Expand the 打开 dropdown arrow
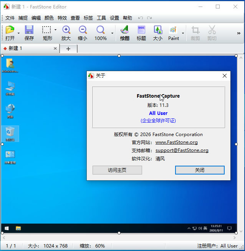This screenshot has height=251, width=245. [18, 33]
